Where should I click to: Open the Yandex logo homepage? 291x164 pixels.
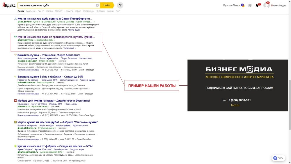pos(9,5)
